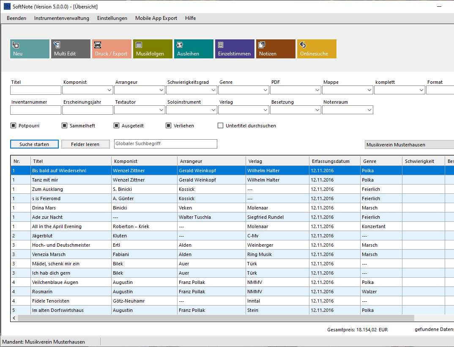The image size is (454, 347).
Task: Open the Musikfolgen tile
Action: tap(153, 49)
